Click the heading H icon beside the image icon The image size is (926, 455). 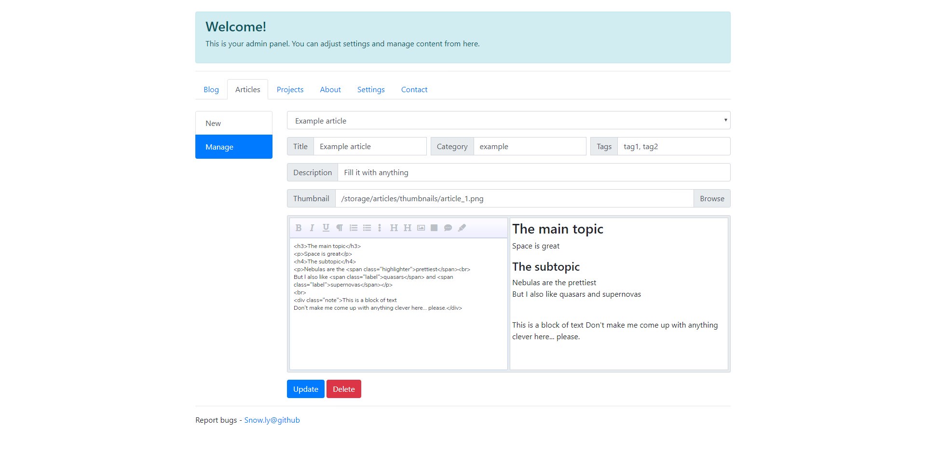408,228
